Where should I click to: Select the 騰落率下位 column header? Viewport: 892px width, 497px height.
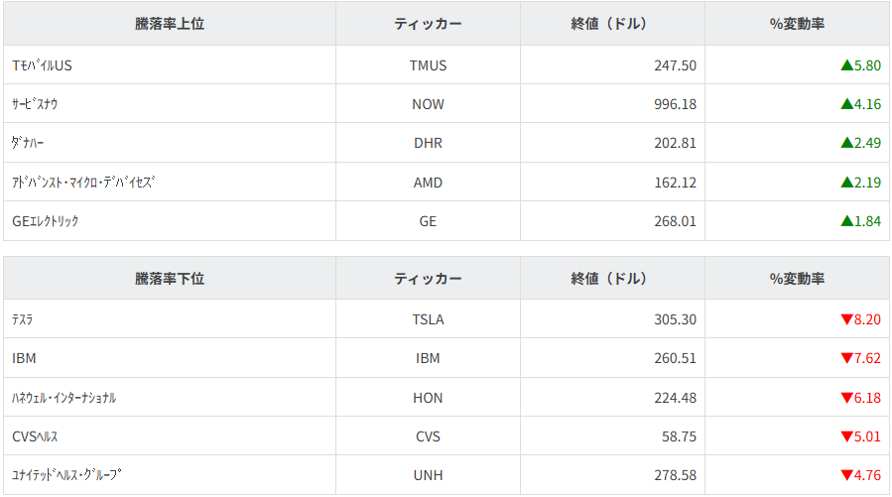[170, 279]
